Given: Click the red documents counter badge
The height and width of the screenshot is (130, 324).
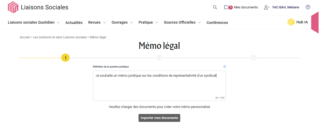Looking at the screenshot, I should pyautogui.click(x=231, y=8).
